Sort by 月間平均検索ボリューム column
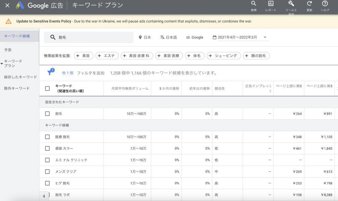338x201 pixels. coord(130,88)
